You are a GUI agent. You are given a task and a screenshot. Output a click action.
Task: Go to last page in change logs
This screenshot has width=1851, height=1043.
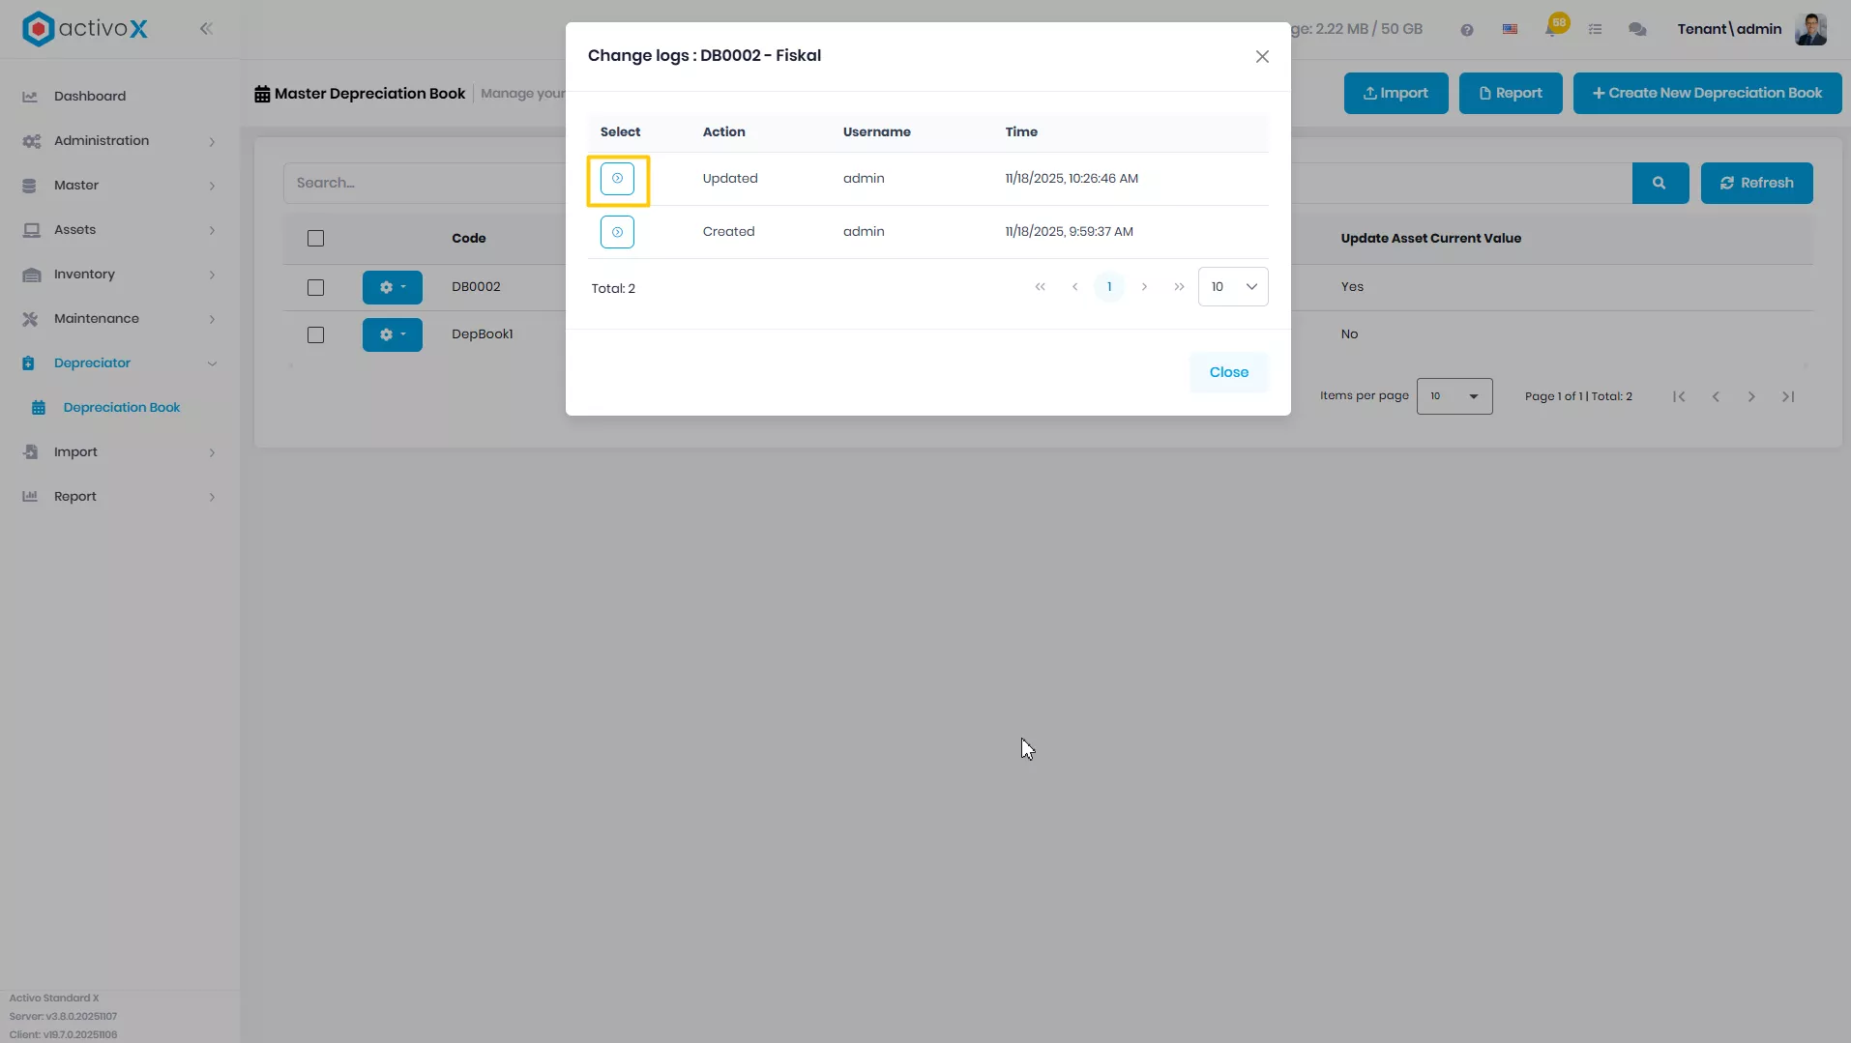1179,287
